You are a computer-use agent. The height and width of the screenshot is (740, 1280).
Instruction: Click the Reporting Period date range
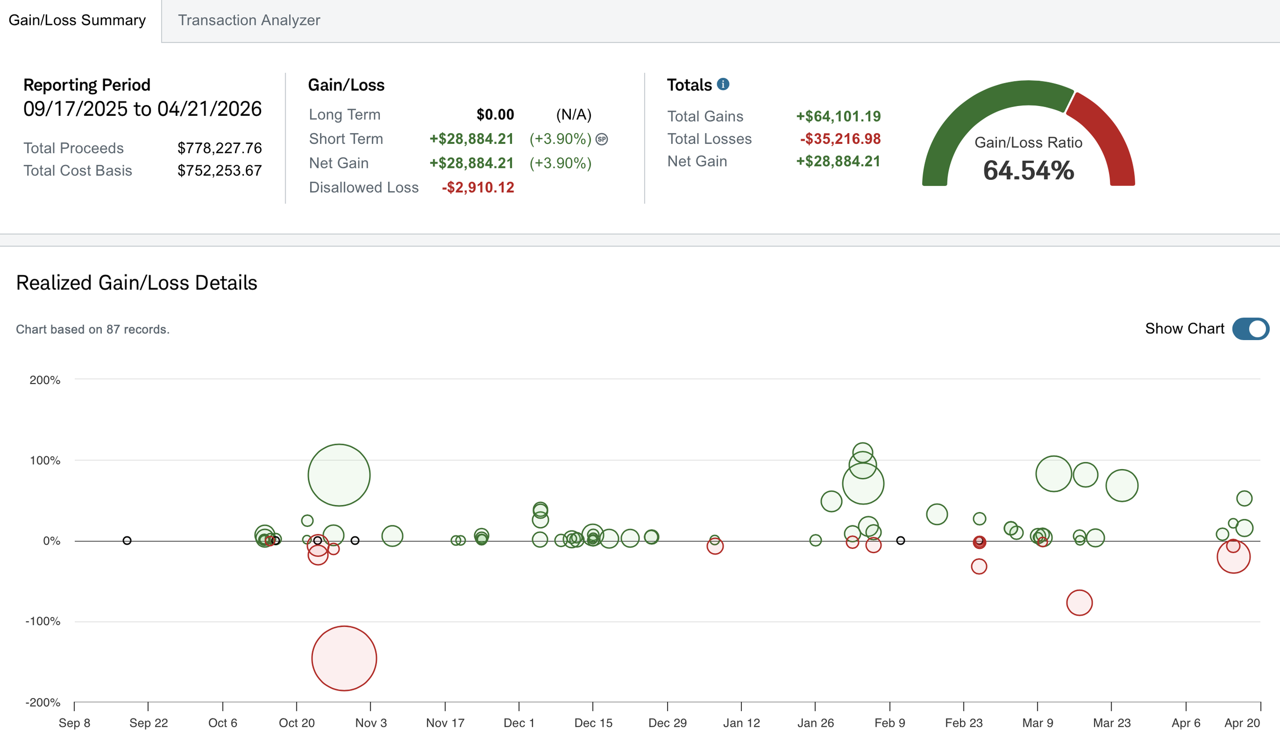pos(142,109)
